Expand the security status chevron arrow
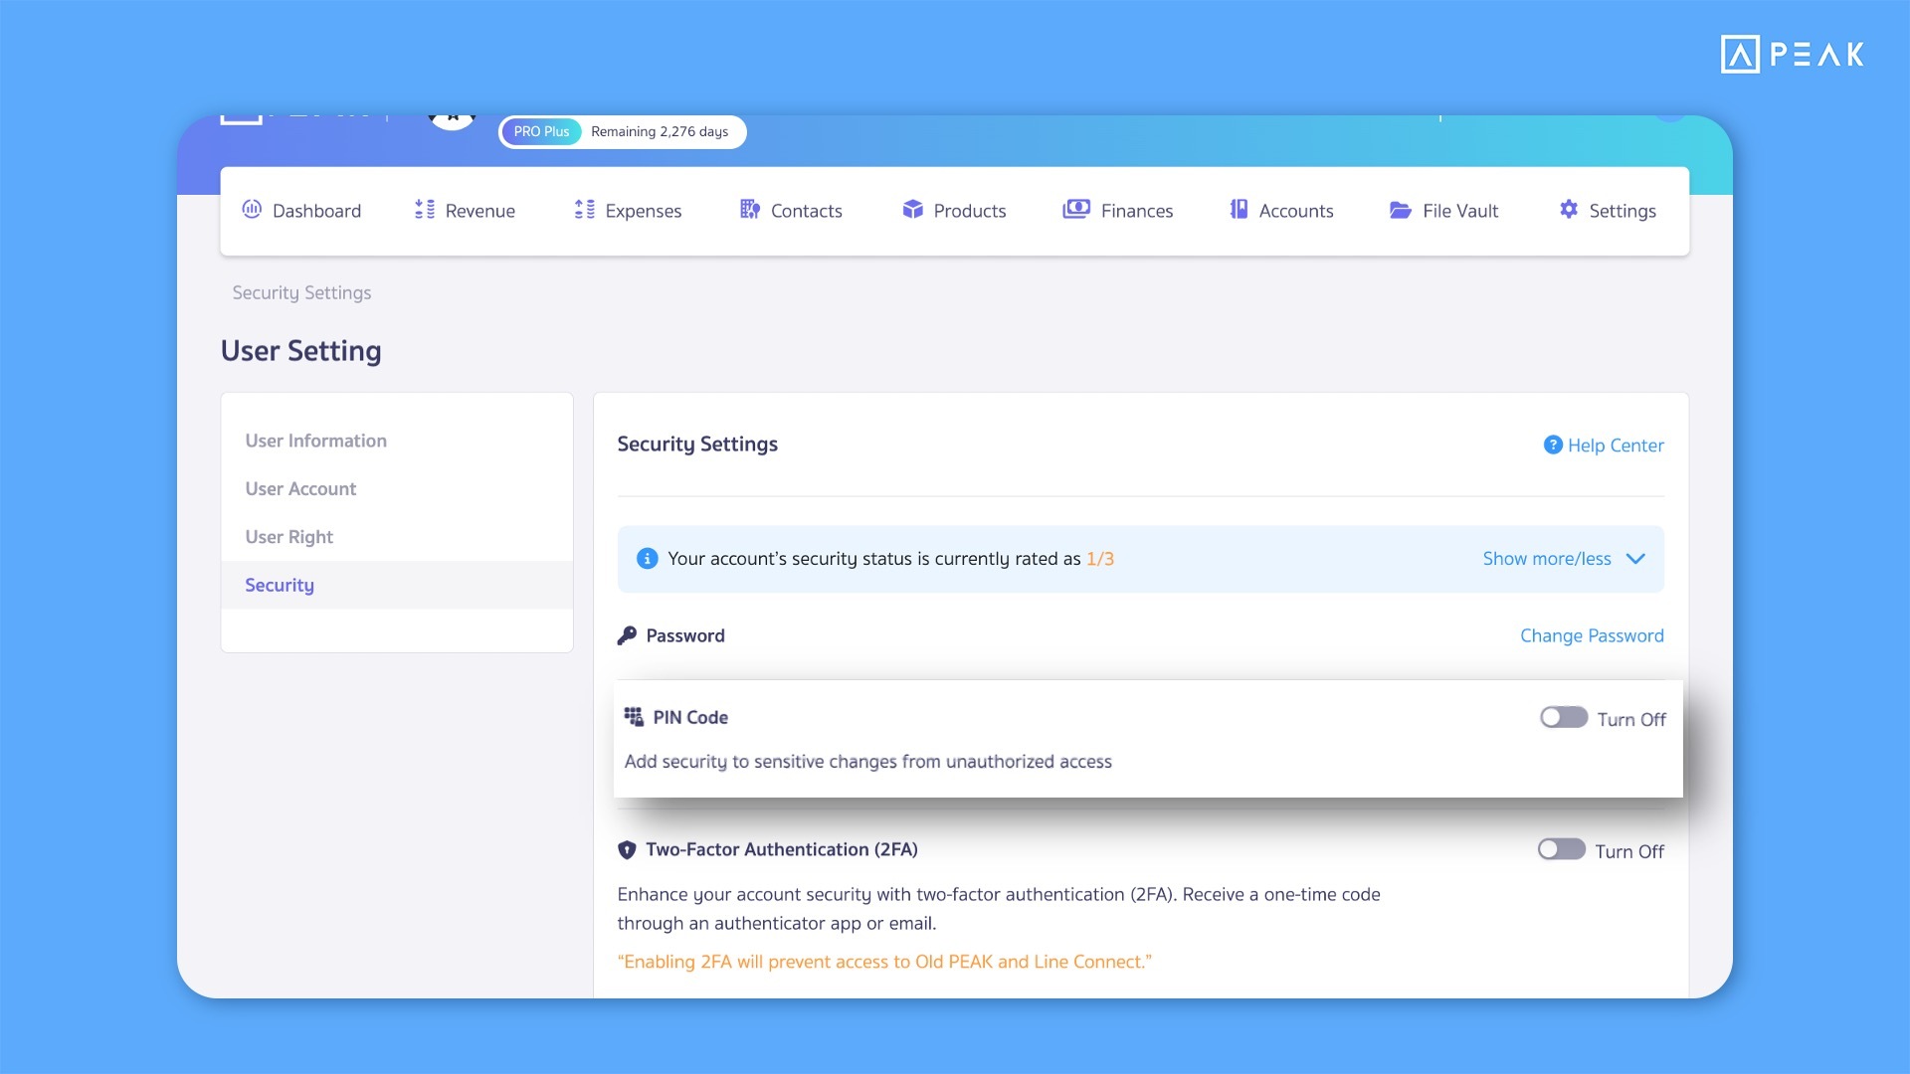Viewport: 1910px width, 1074px height. coord(1635,559)
